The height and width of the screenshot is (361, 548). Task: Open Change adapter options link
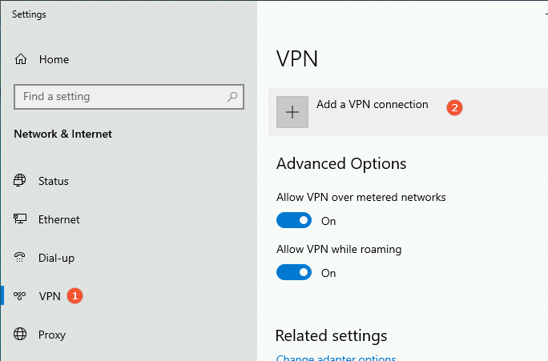[x=336, y=358]
